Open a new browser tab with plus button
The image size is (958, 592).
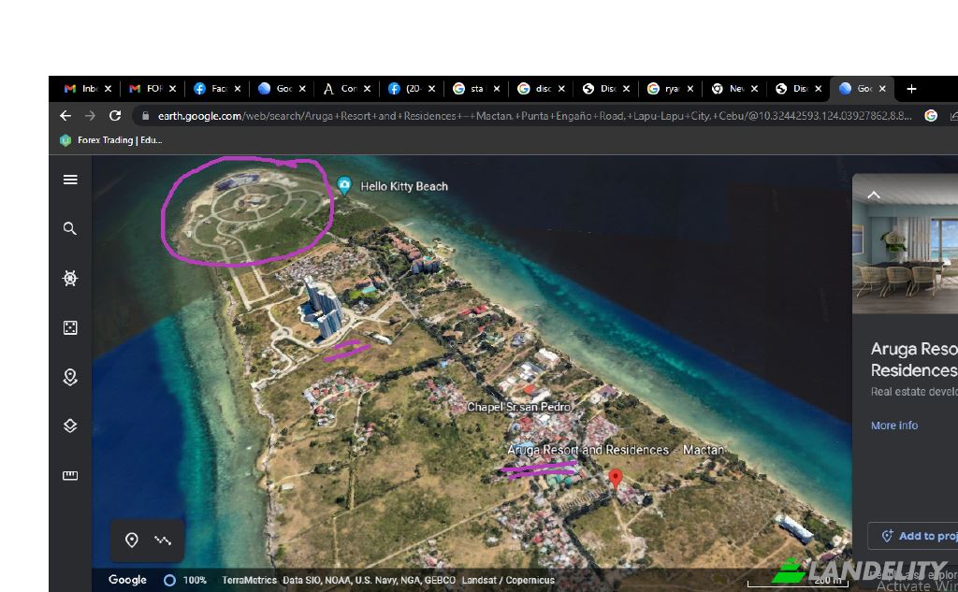click(911, 89)
